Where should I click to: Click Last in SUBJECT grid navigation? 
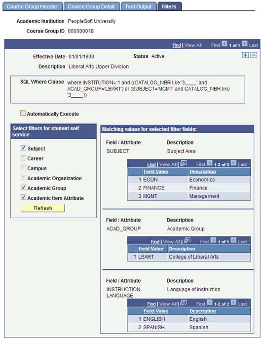pos(242,164)
